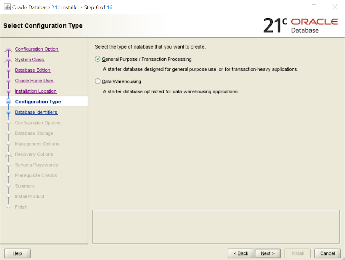
Task: Click the step bullet beside Database Identifiers
Action: coord(9,112)
